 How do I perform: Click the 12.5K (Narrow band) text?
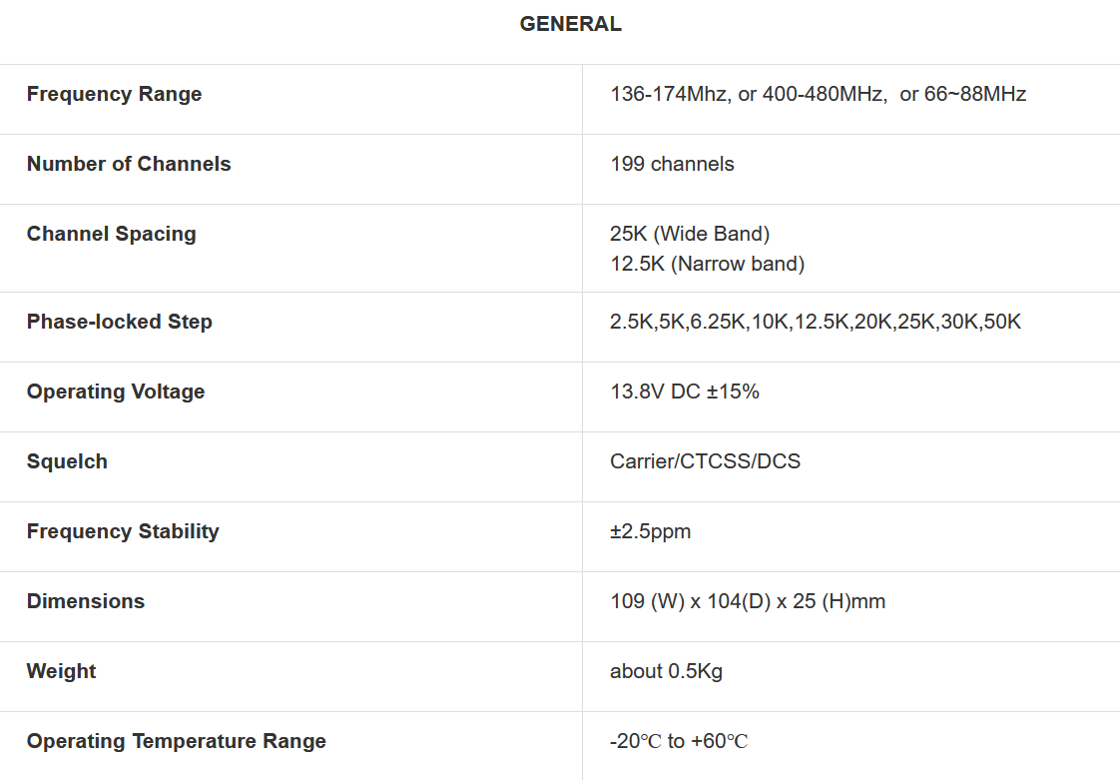707,264
